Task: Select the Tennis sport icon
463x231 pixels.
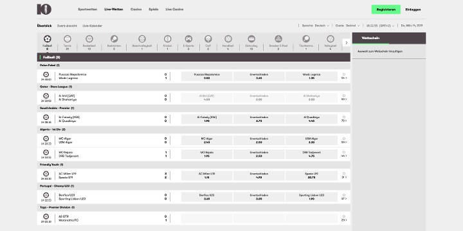Action: point(68,38)
